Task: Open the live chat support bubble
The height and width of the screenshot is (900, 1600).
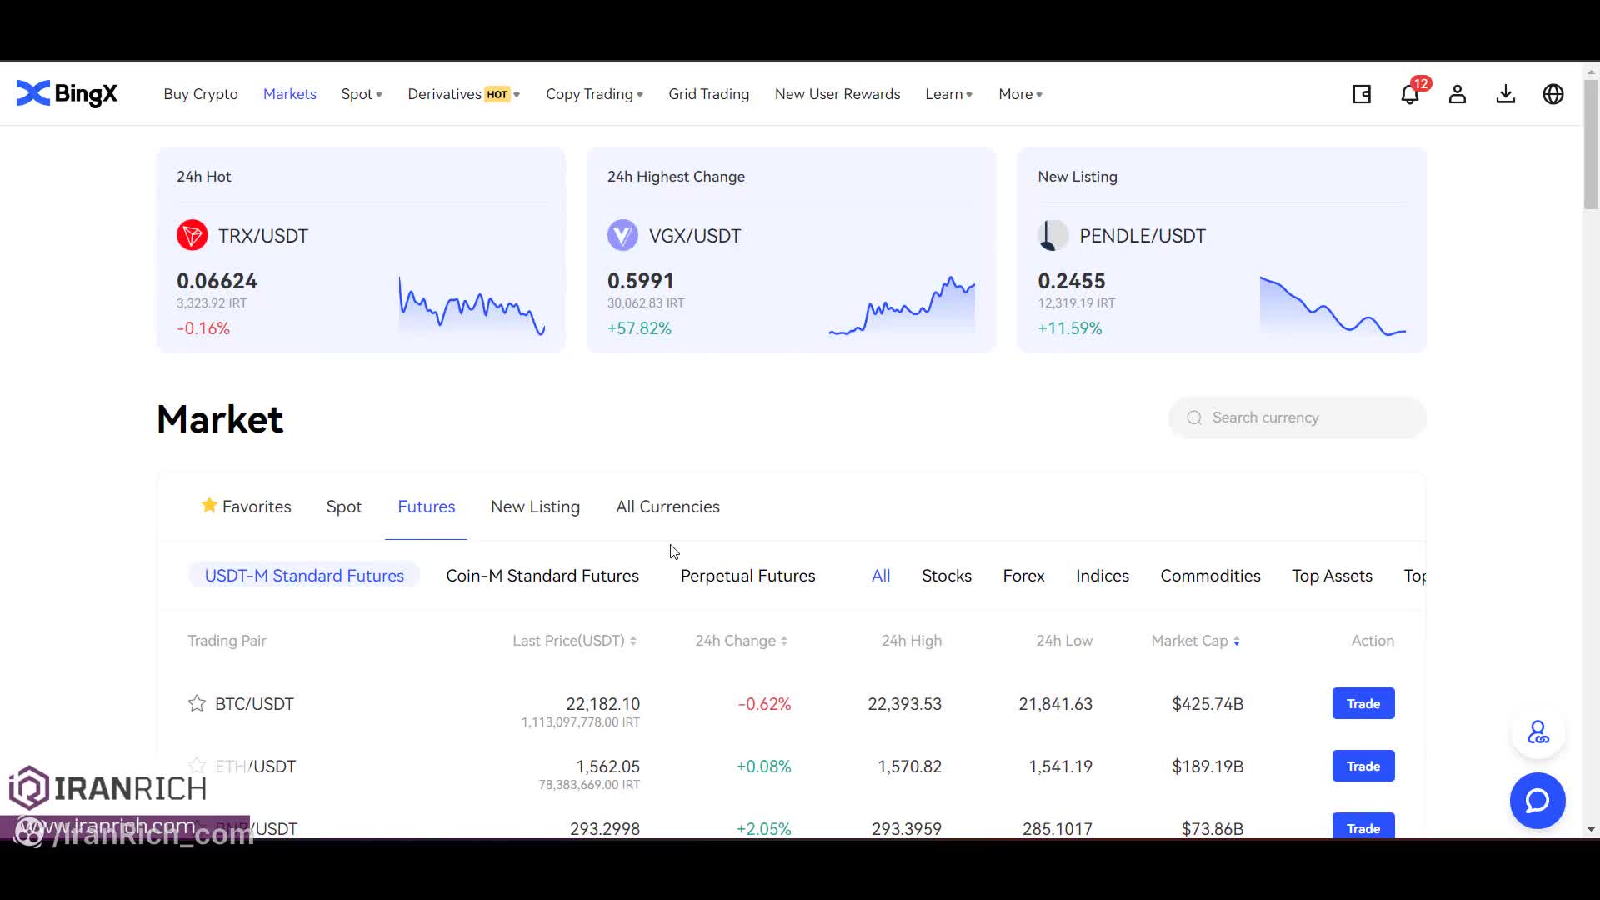Action: (1537, 801)
